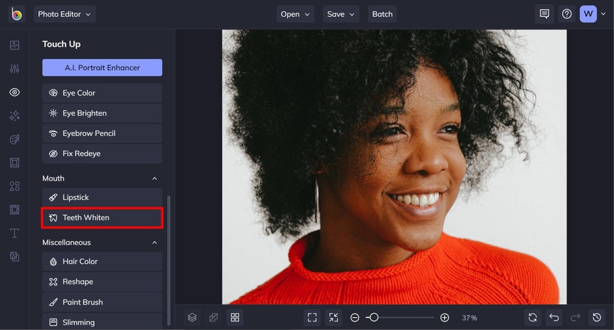This screenshot has width=614, height=330.
Task: Open the Artsy palette sidebar icon
Action: click(14, 139)
